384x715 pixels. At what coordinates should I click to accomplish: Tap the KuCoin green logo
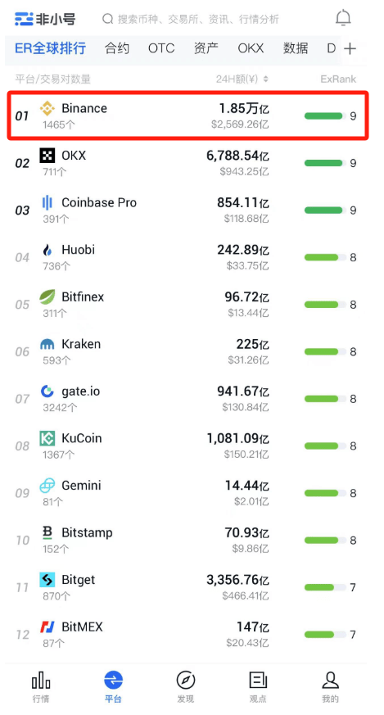click(x=47, y=438)
